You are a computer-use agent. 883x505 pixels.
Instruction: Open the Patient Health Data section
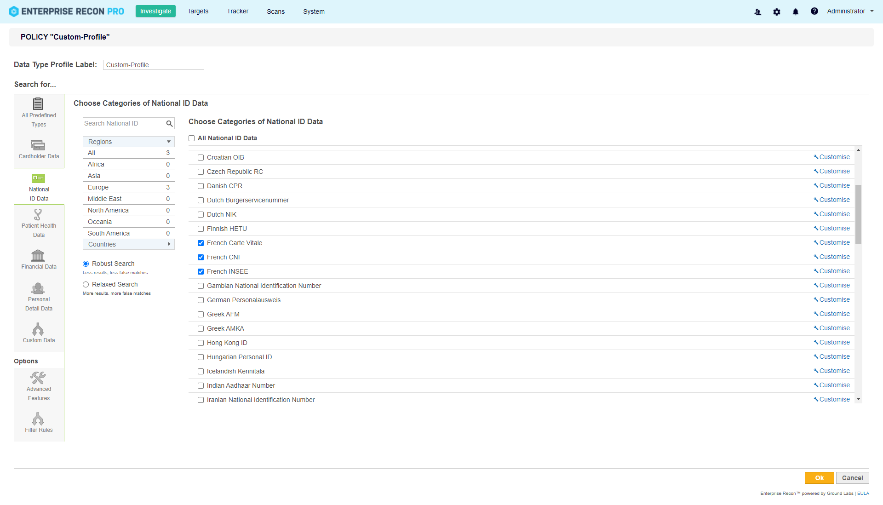pos(39,223)
